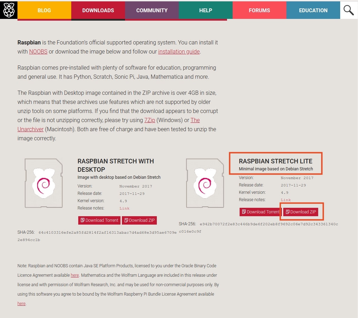Image resolution: width=358 pixels, height=318 pixels.
Task: Open the Oracle licence agreement 'here' link
Action: click(75, 275)
